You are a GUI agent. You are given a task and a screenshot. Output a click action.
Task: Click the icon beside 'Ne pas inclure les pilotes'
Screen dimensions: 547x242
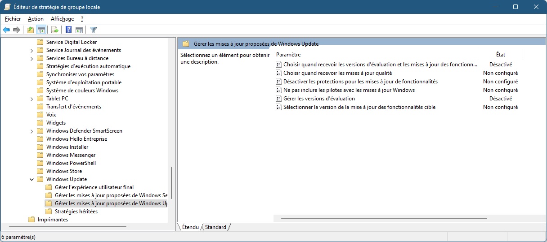point(278,90)
